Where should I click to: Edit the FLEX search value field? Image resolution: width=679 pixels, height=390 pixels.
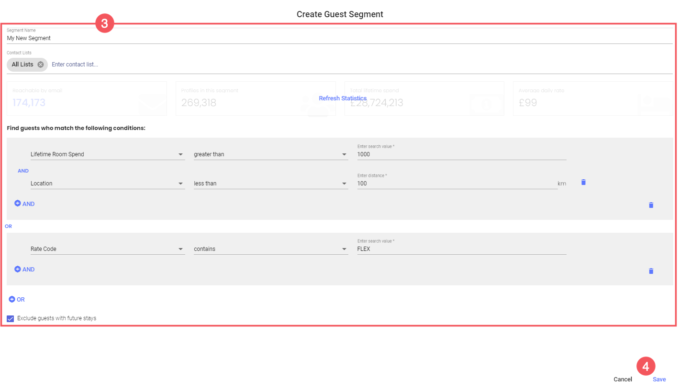461,249
